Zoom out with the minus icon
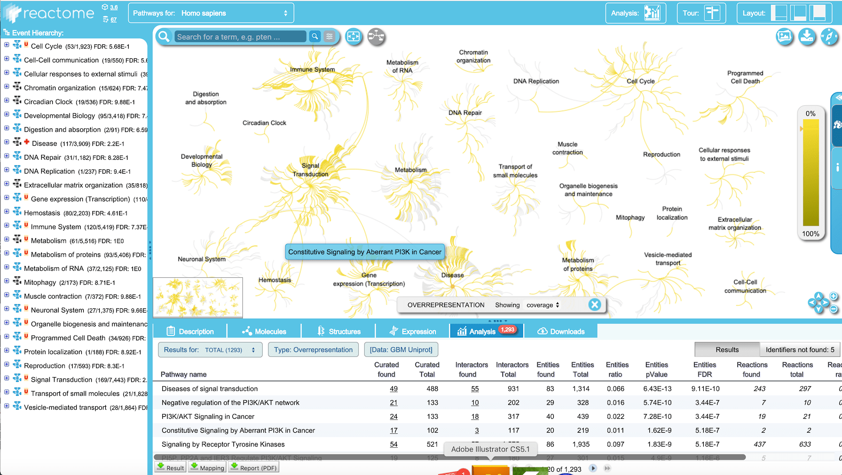Viewport: 842px width, 475px height. click(833, 309)
